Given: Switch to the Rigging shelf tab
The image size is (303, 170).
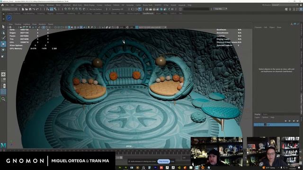Looking at the screenshot, I should point(50,14).
